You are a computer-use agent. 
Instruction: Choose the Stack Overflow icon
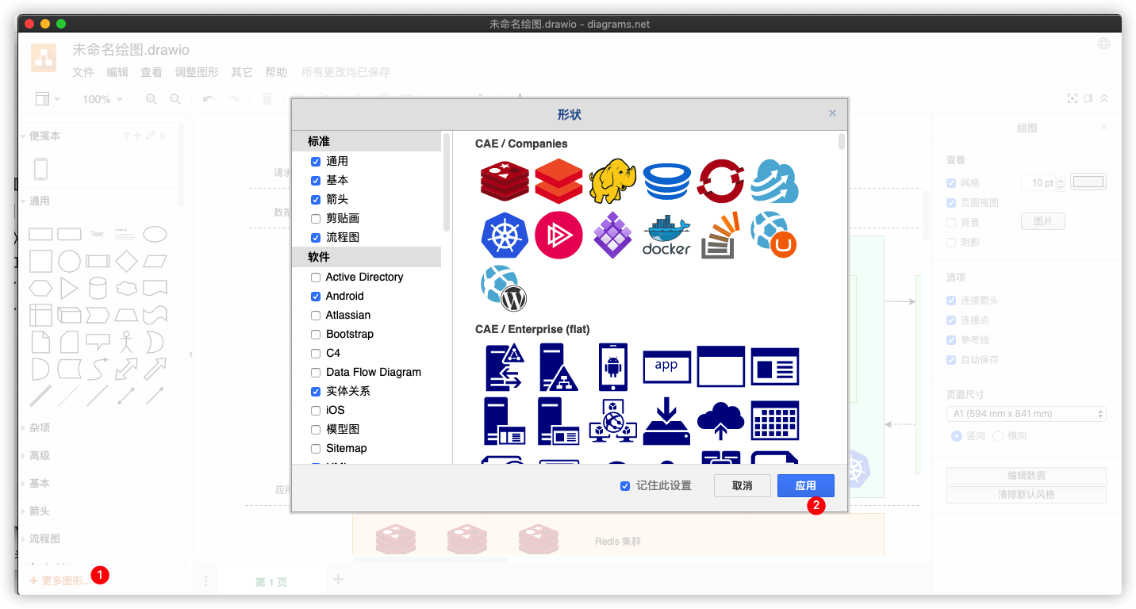(x=720, y=236)
